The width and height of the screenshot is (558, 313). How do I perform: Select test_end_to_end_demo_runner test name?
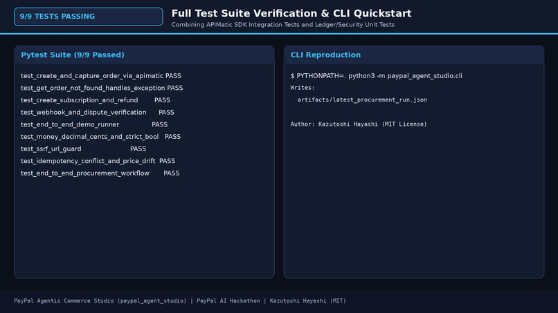point(70,124)
